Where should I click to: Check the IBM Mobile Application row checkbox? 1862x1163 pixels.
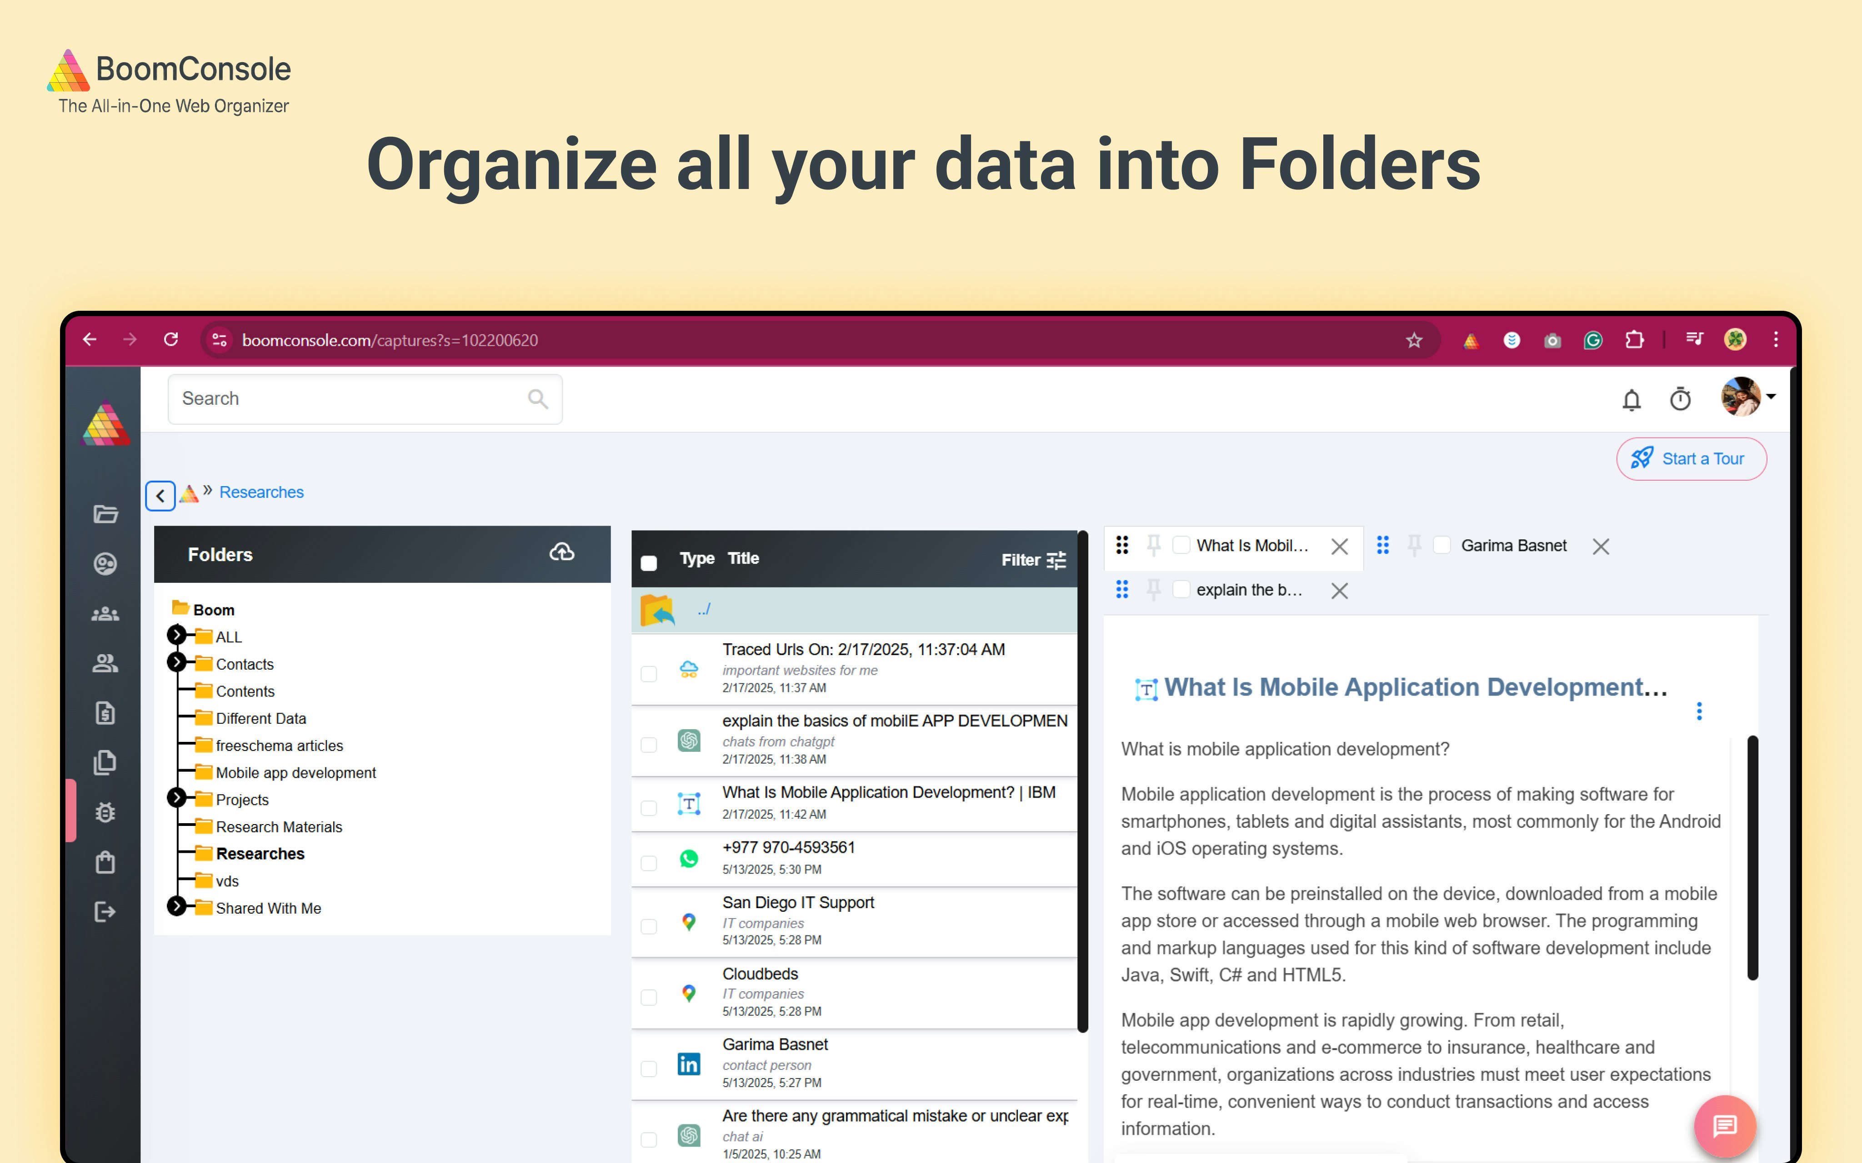[x=649, y=808]
